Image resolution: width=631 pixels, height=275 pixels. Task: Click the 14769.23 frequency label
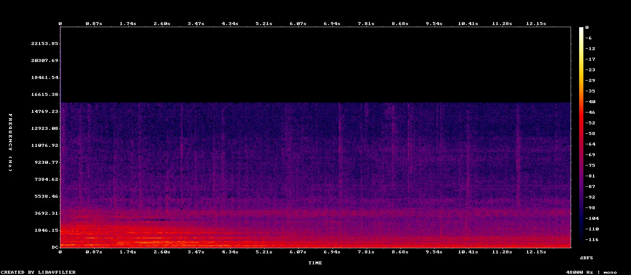point(45,112)
